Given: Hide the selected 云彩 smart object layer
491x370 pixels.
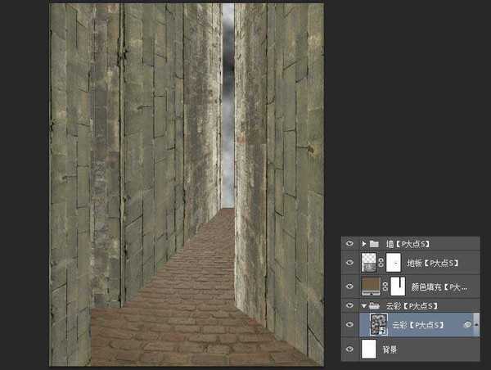Looking at the screenshot, I should [x=350, y=325].
